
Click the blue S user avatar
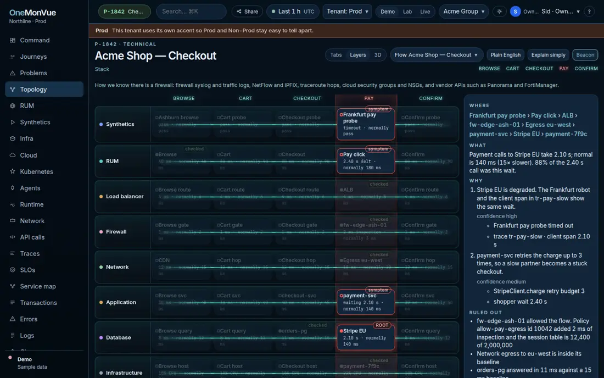pyautogui.click(x=515, y=12)
